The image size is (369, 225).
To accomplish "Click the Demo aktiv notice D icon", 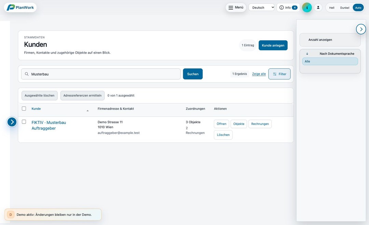I will 11,215.
